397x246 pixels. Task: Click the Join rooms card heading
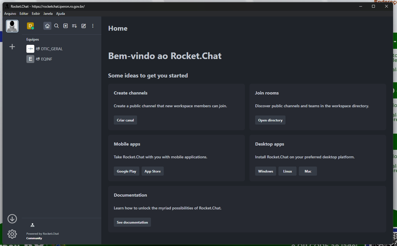(x=267, y=93)
